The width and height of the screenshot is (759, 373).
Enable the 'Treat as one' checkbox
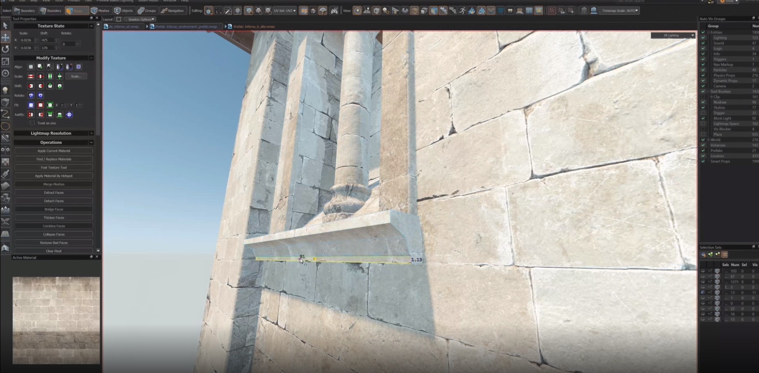[x=32, y=123]
